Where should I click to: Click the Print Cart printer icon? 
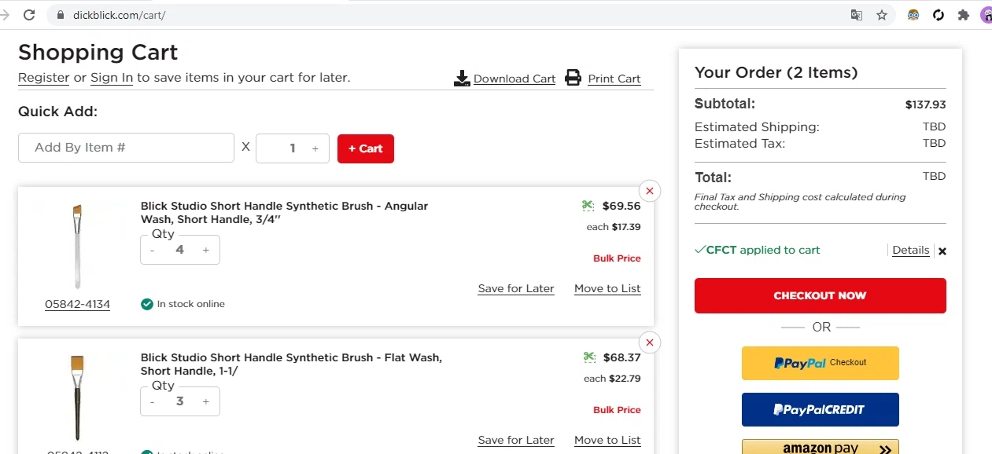point(573,78)
